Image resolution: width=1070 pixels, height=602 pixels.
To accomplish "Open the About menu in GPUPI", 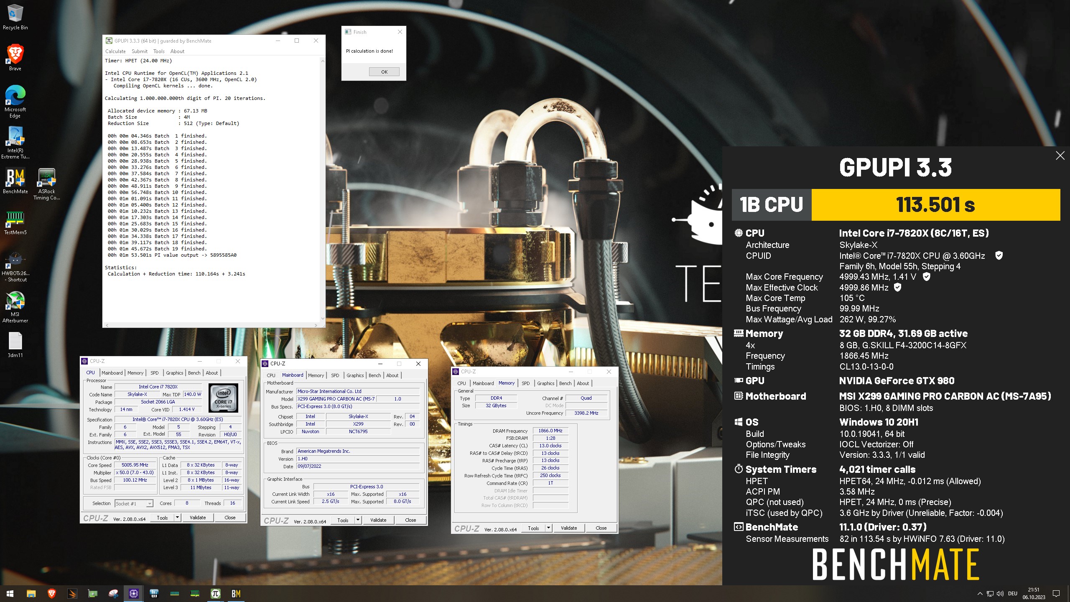I will point(177,51).
